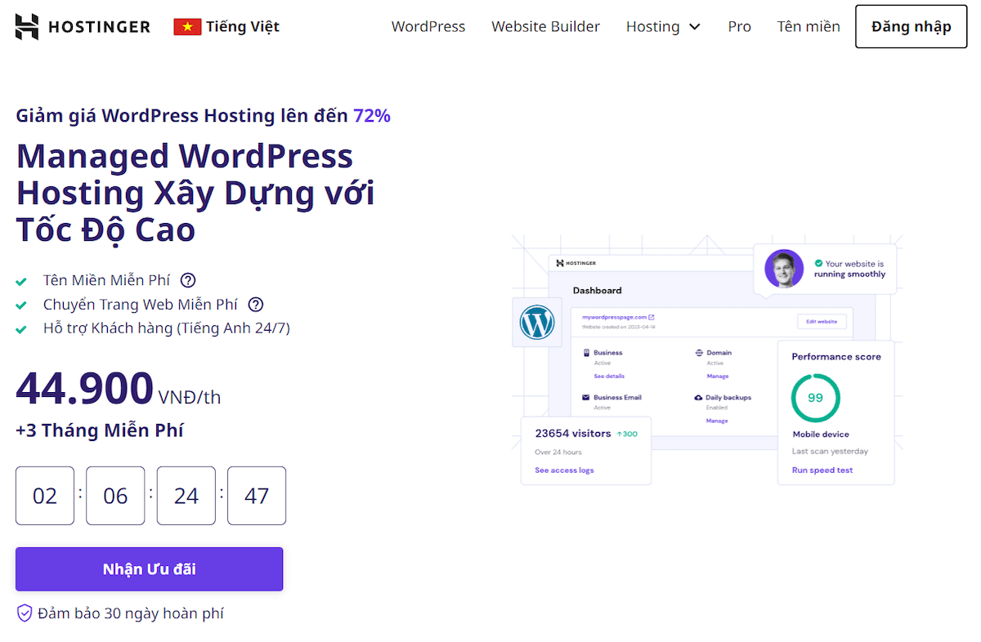Go to Website Builder

pos(545,27)
